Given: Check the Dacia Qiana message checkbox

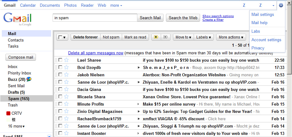Looking at the screenshot, I should click(x=60, y=89).
